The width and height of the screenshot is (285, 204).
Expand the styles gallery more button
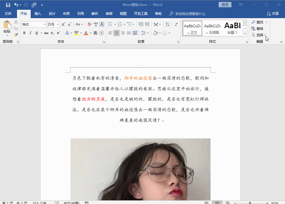pos(245,34)
